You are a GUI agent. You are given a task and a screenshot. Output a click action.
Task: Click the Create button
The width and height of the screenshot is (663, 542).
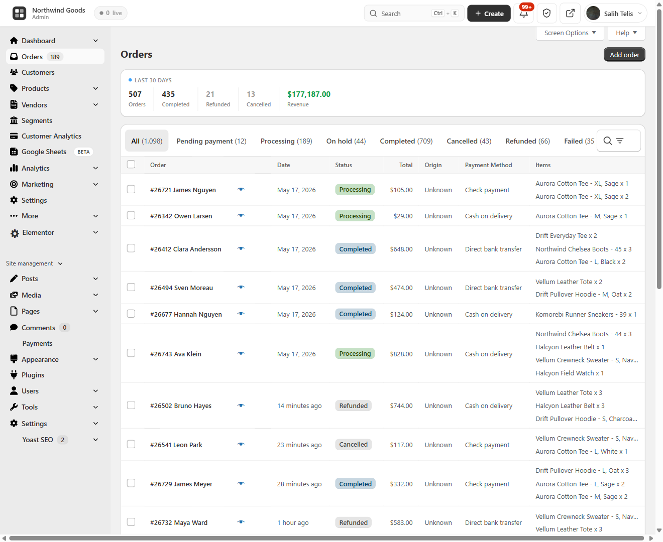click(489, 14)
